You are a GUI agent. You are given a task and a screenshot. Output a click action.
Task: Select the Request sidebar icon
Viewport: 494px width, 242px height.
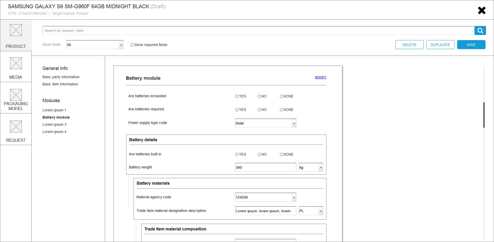point(16,127)
